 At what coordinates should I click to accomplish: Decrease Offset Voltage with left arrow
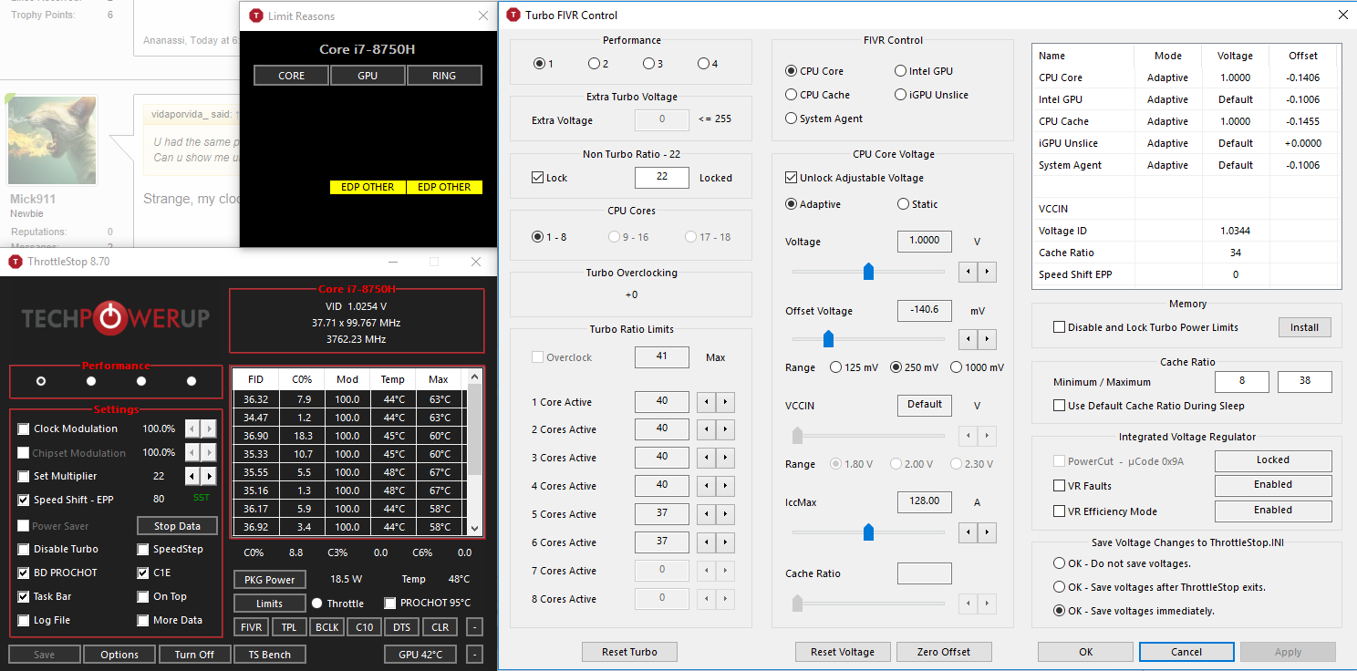tap(968, 339)
